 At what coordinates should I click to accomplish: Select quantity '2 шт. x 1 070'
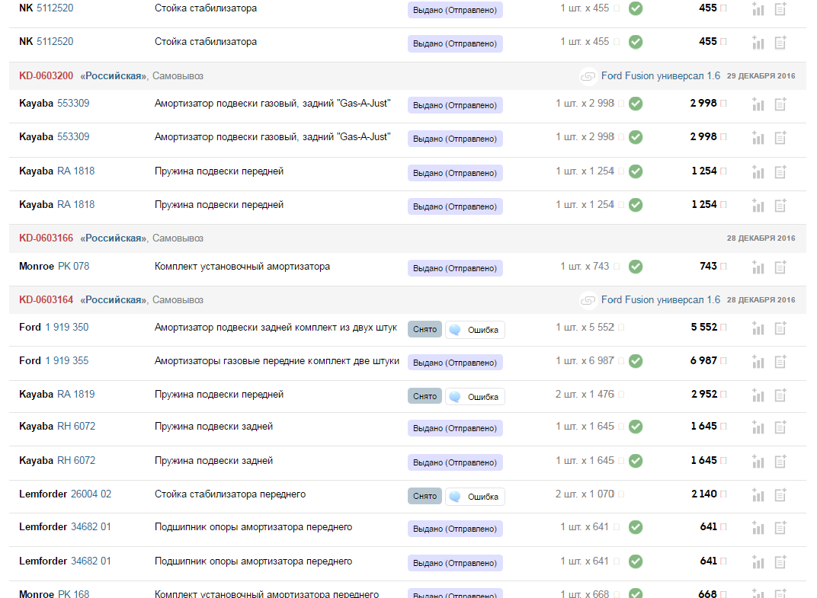tap(585, 494)
